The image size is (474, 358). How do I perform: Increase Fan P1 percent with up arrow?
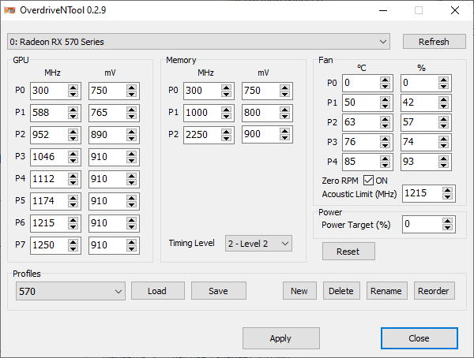(x=443, y=99)
